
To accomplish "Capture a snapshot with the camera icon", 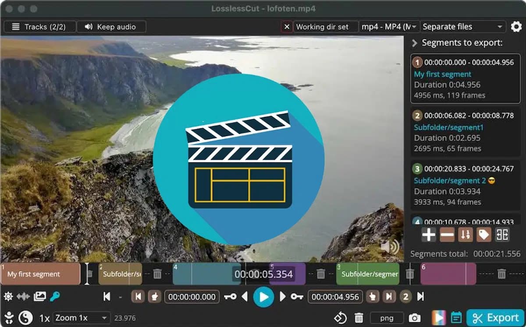I will coord(414,318).
